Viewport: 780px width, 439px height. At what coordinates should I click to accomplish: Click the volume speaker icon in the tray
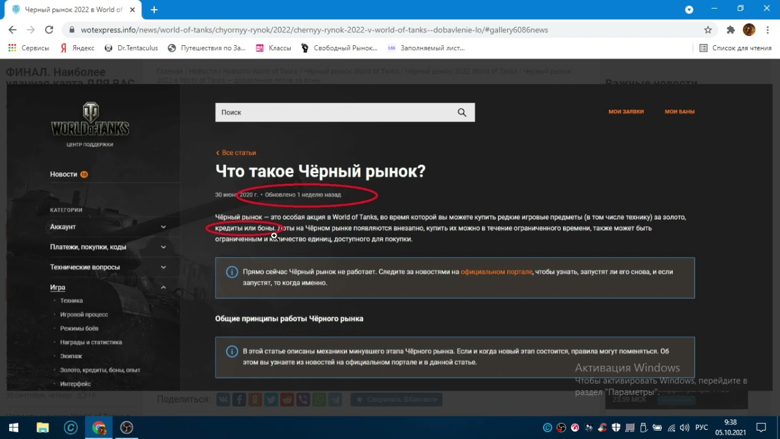[685, 427]
